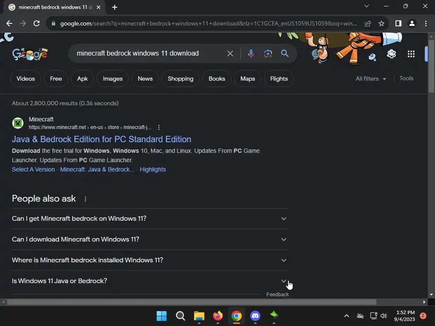
Task: Open People also ask options menu
Action: point(85,199)
